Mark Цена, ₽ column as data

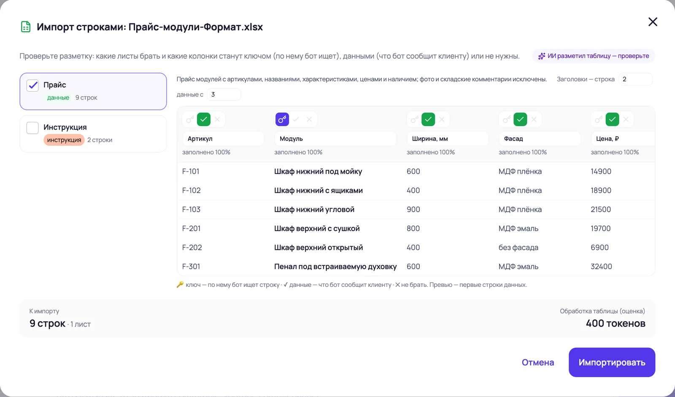pyautogui.click(x=612, y=119)
